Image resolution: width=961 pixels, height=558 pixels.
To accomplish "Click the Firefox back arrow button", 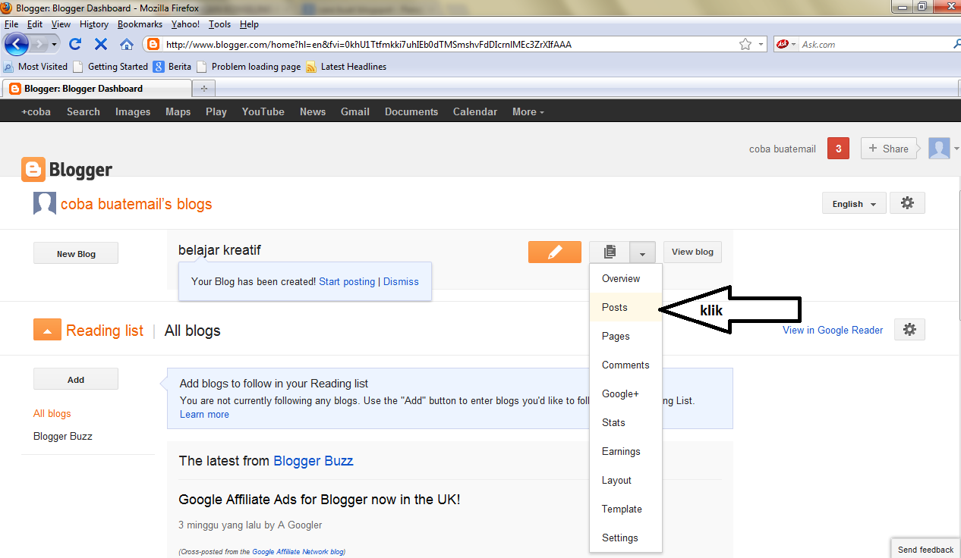I will click(16, 44).
